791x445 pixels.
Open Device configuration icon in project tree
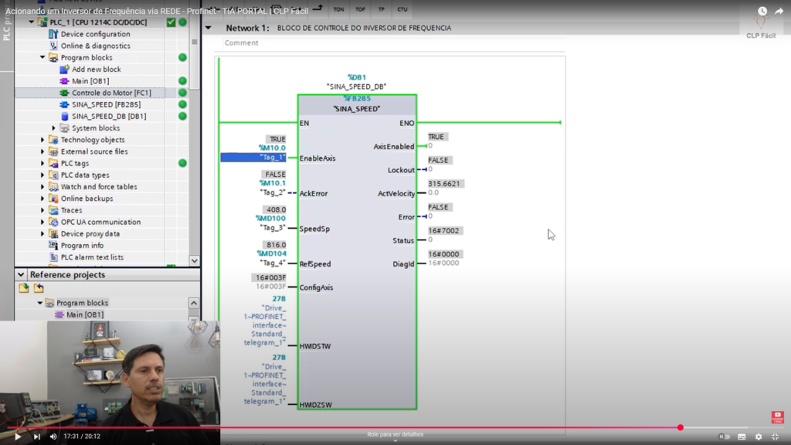pyautogui.click(x=53, y=34)
